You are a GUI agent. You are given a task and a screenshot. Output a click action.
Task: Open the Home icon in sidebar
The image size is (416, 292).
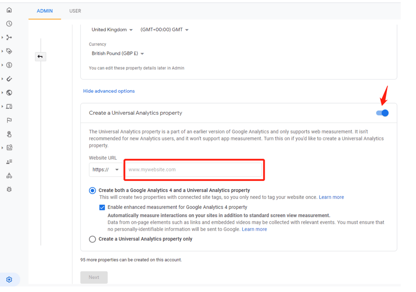[9, 10]
